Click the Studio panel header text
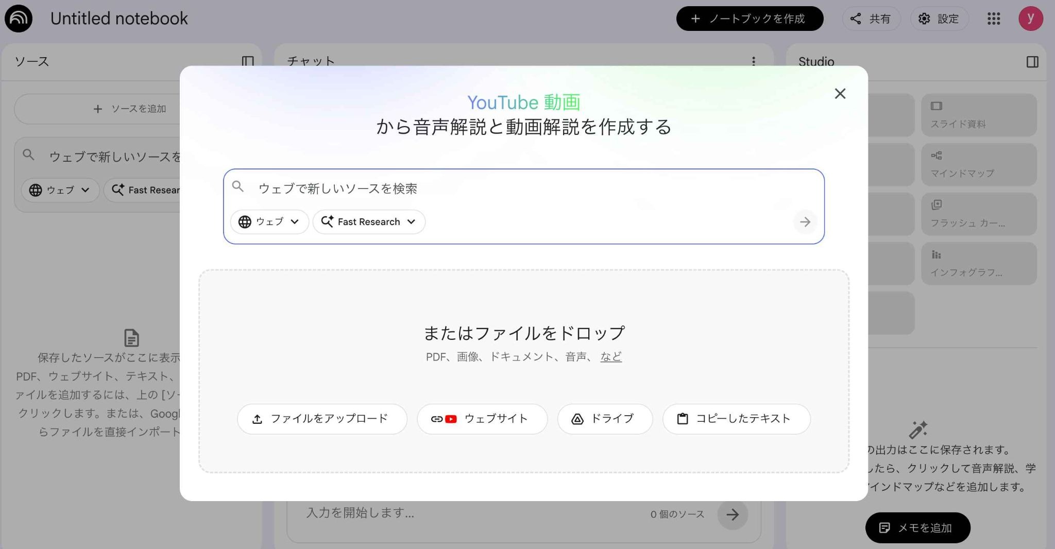The image size is (1055, 549). coord(816,61)
